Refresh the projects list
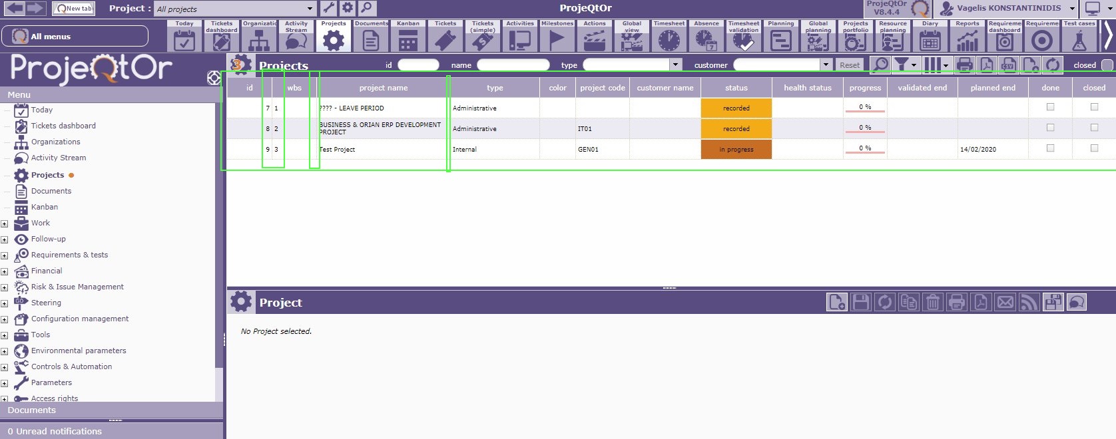 pos(1052,65)
